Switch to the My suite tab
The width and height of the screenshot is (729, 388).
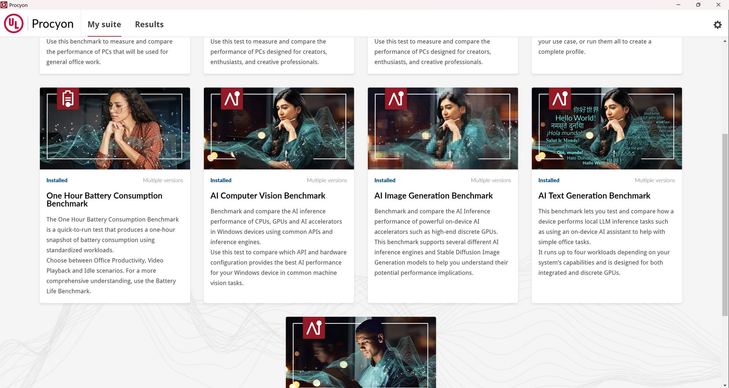pos(104,24)
